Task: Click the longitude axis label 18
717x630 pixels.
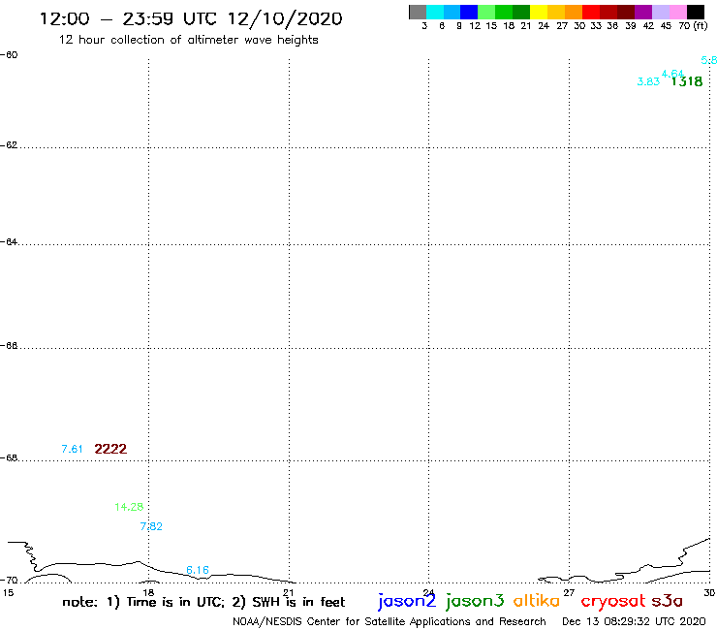Action: [148, 593]
